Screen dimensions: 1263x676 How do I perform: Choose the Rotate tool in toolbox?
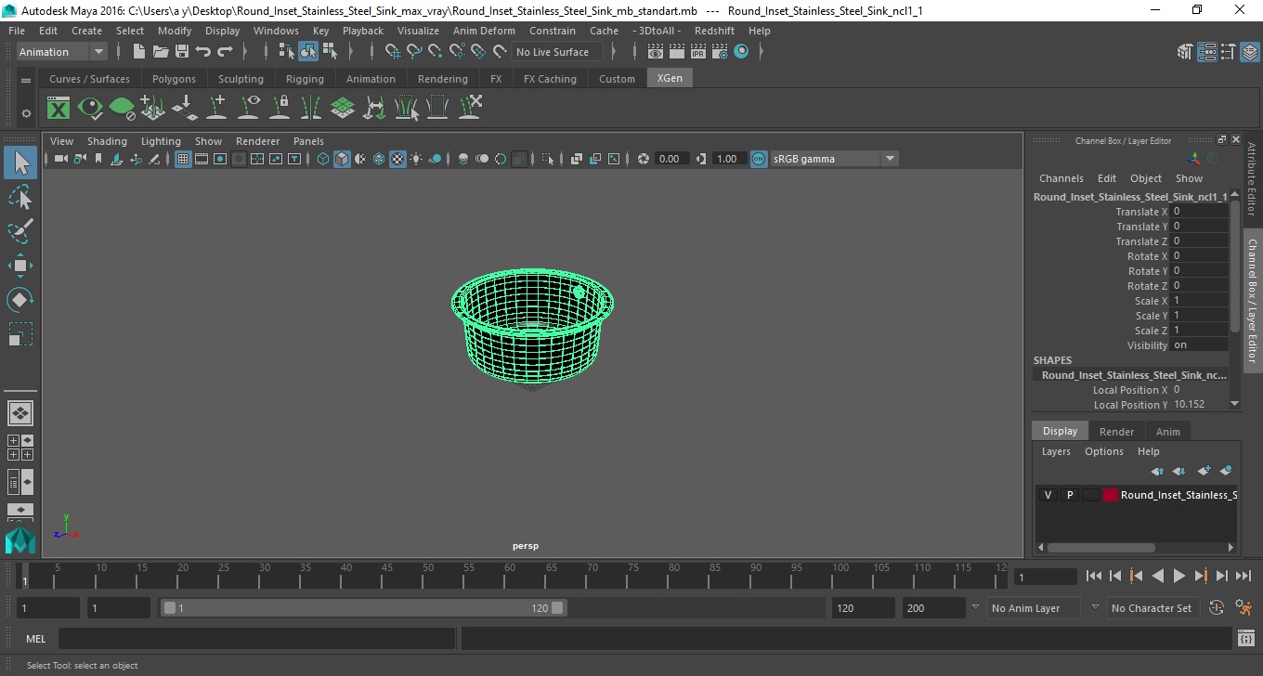click(20, 300)
